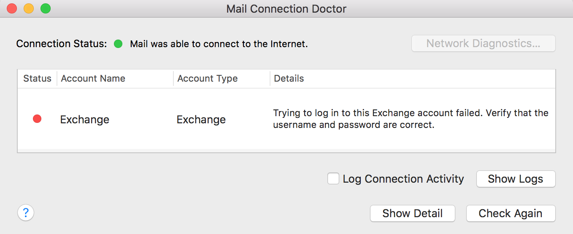Open Network Diagnostics
Screen dimensions: 573x234
click(x=483, y=43)
